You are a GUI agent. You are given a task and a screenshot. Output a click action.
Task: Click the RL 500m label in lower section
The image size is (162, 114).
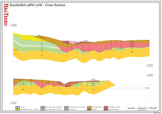(x=147, y=88)
